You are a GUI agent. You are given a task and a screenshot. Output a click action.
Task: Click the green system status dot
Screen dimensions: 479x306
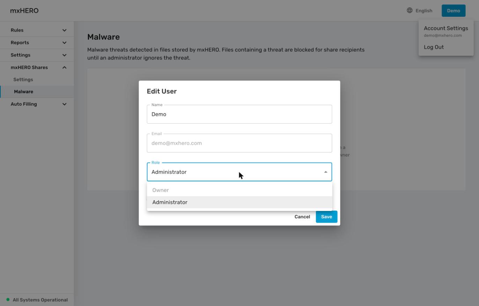[8, 300]
